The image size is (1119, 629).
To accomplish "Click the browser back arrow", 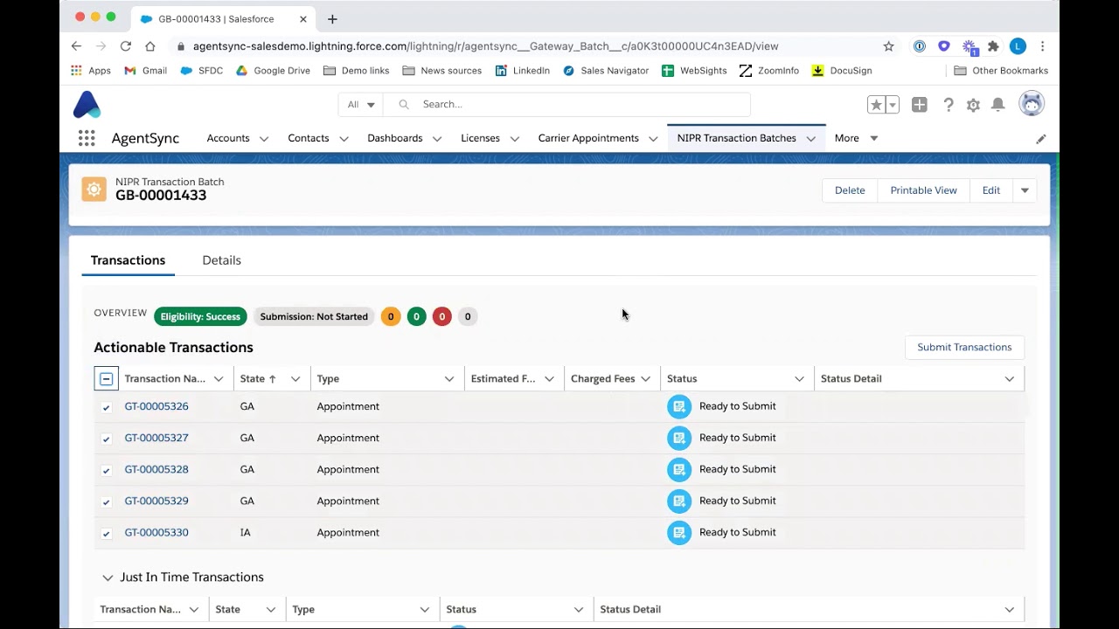I will (x=76, y=46).
